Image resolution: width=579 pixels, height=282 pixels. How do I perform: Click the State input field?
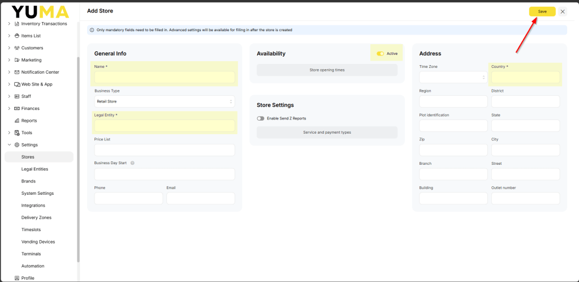525,126
